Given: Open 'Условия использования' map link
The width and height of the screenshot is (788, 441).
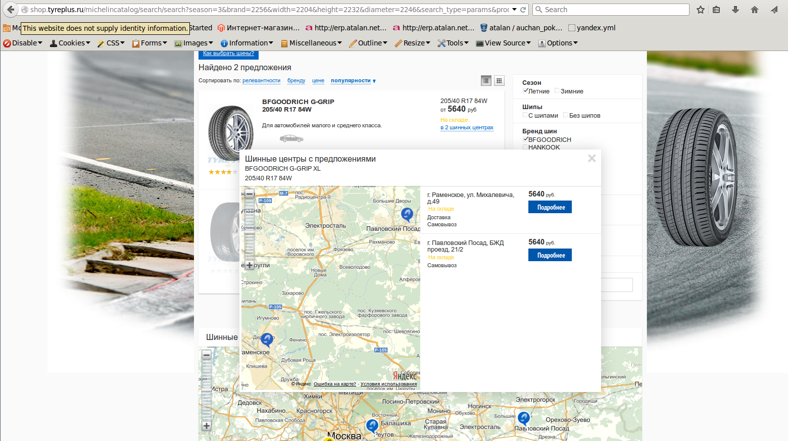Looking at the screenshot, I should point(389,384).
